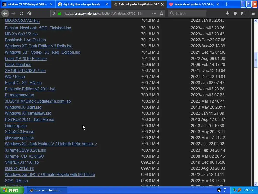This screenshot has width=258, height=194.
Task: Open SOS_RM.iso link
Action: point(16,181)
